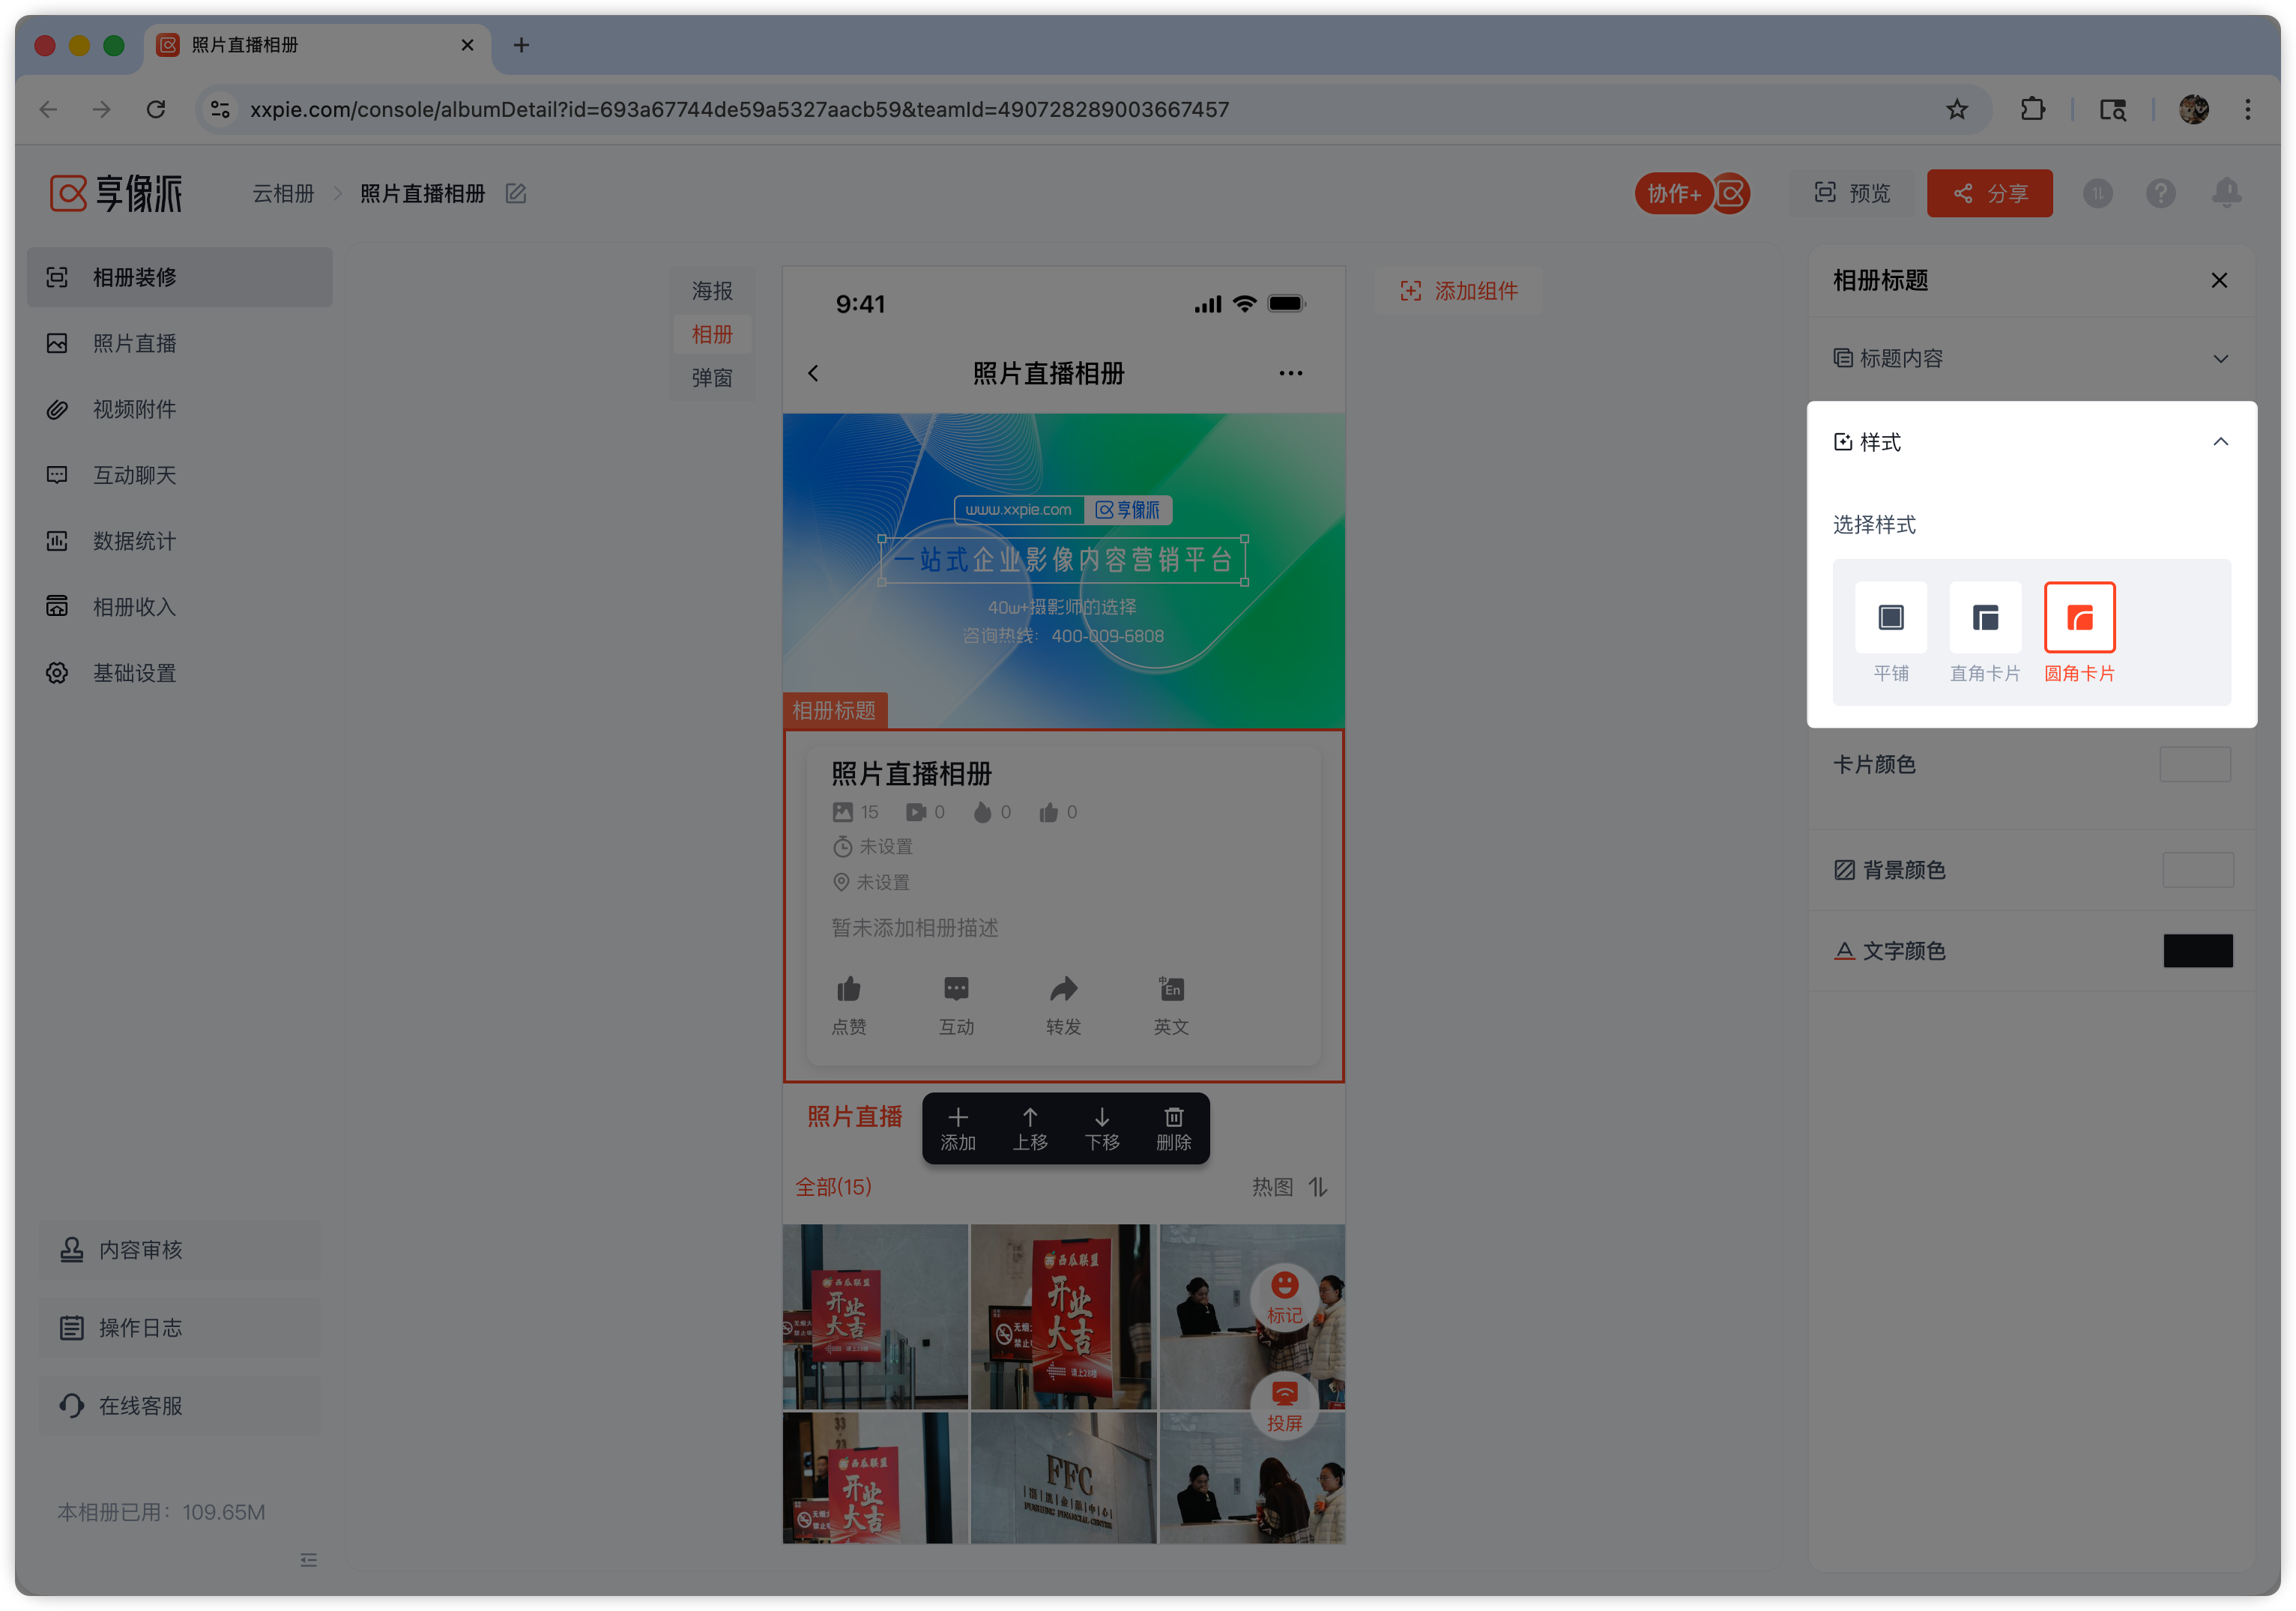Click the 分享 share button

coord(1989,193)
